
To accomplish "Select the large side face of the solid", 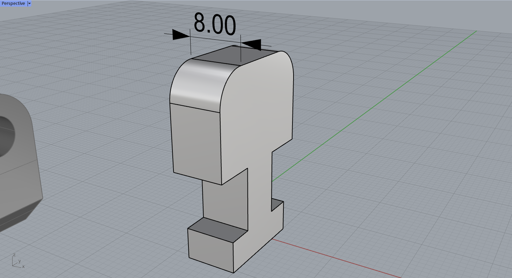I will coord(258,115).
